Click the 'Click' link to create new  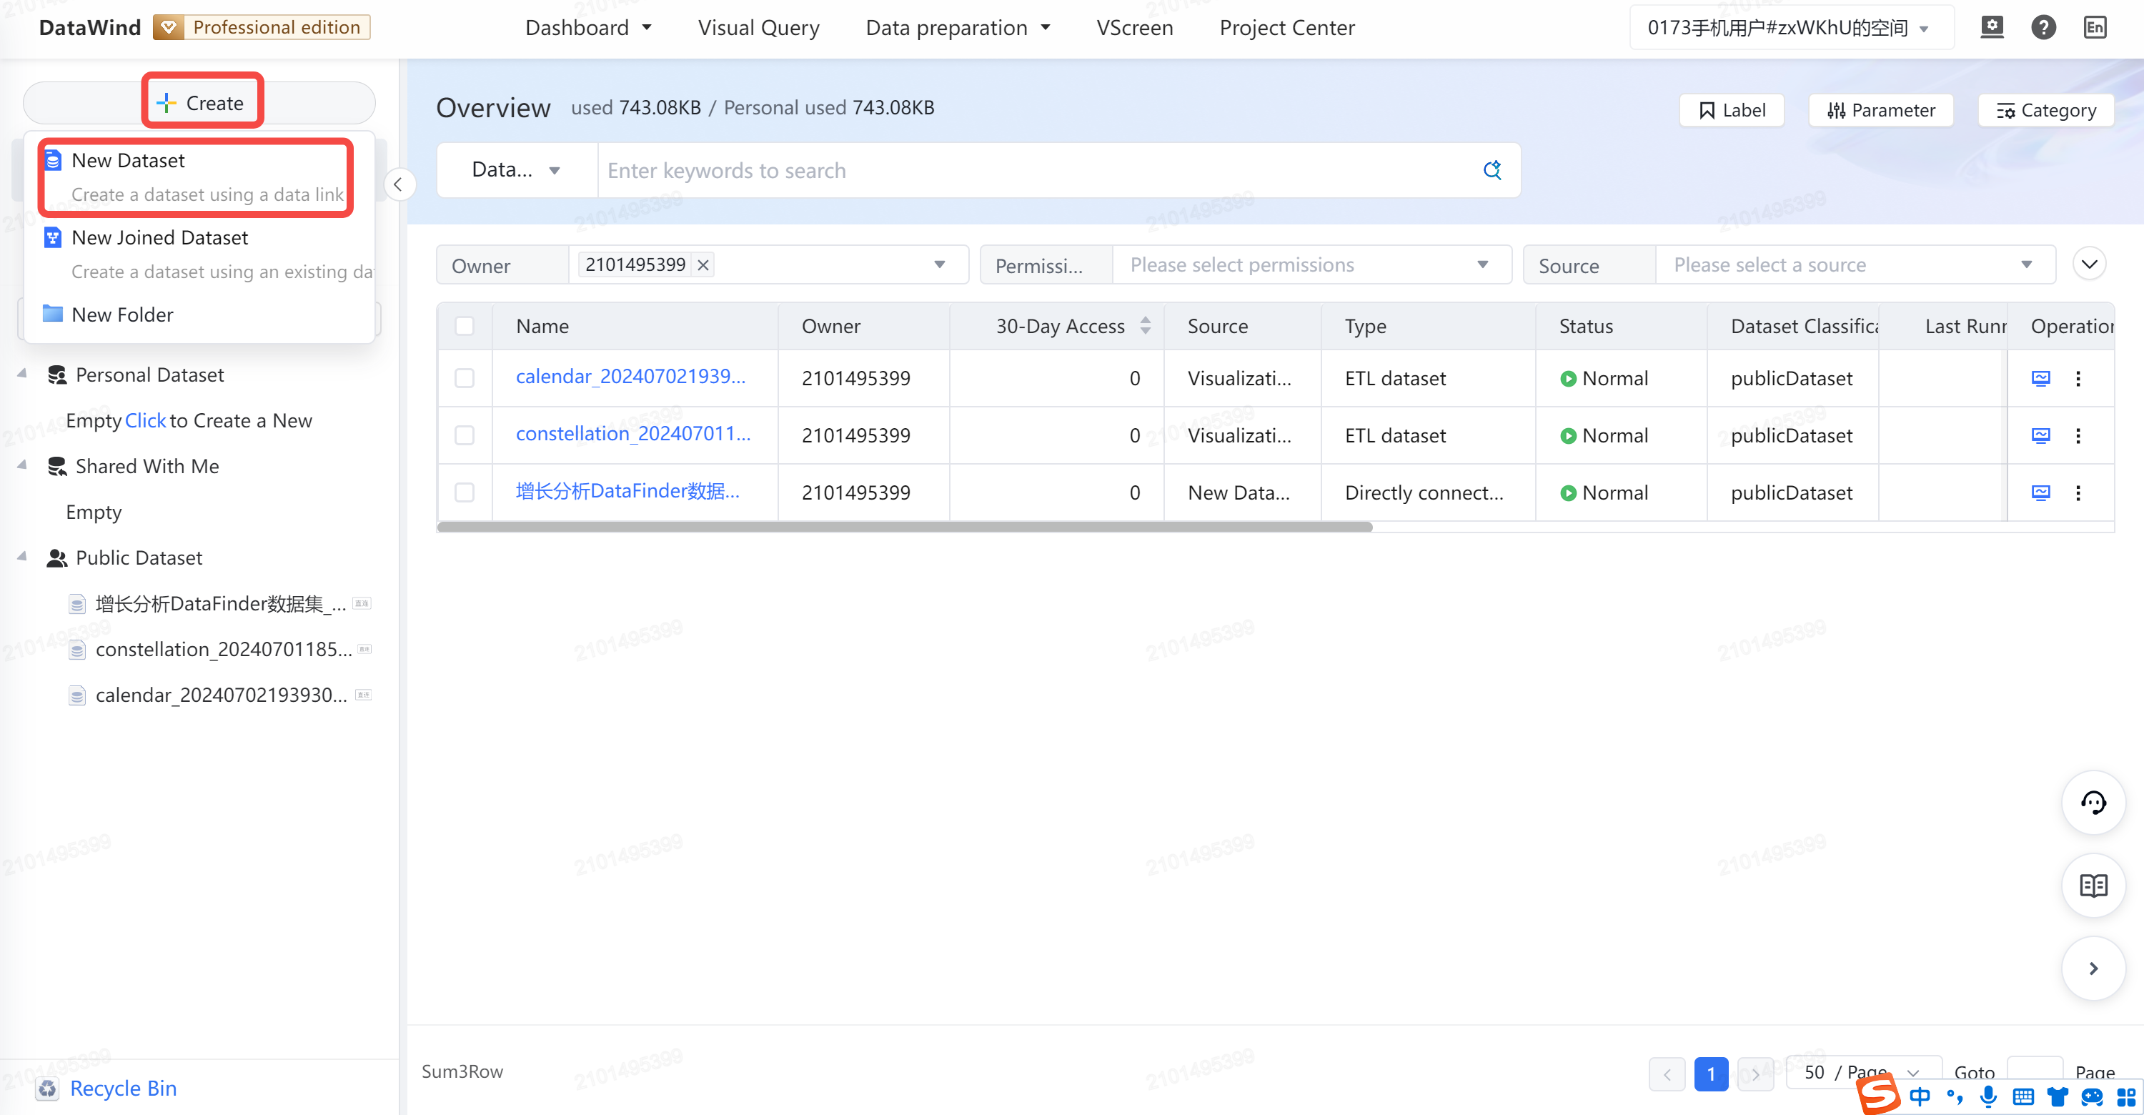[145, 420]
